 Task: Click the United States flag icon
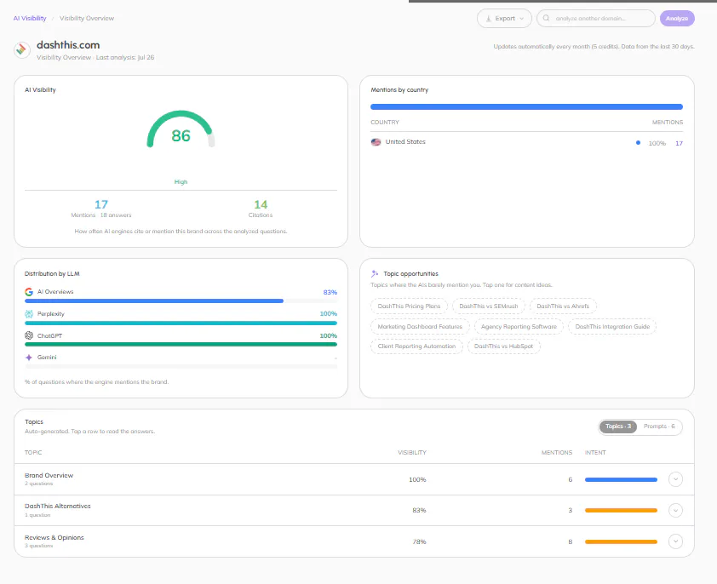pos(376,142)
